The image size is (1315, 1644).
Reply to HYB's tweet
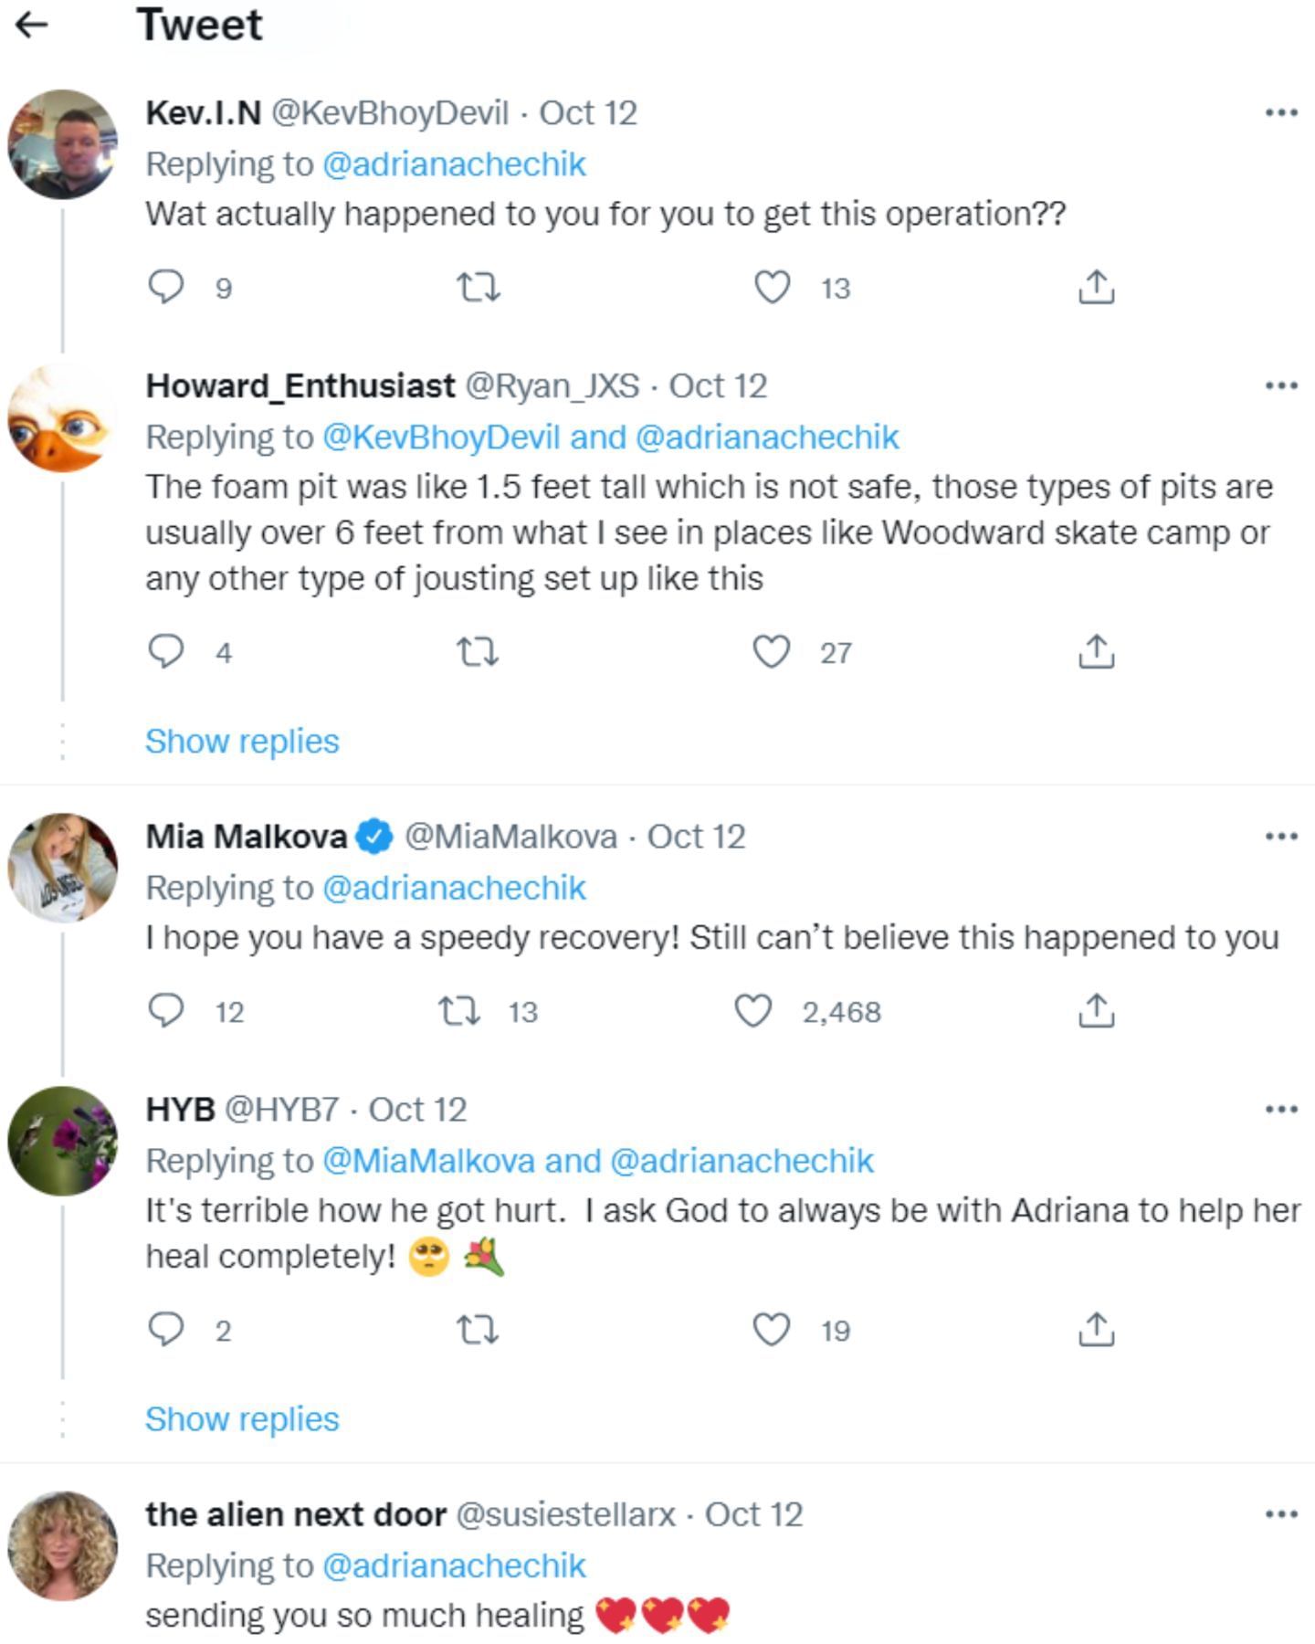166,1330
